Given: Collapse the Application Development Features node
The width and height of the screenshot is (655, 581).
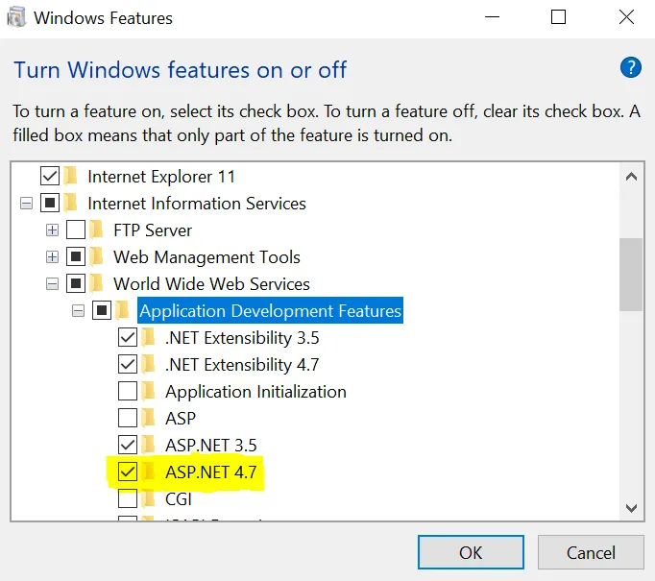Looking at the screenshot, I should (x=78, y=311).
